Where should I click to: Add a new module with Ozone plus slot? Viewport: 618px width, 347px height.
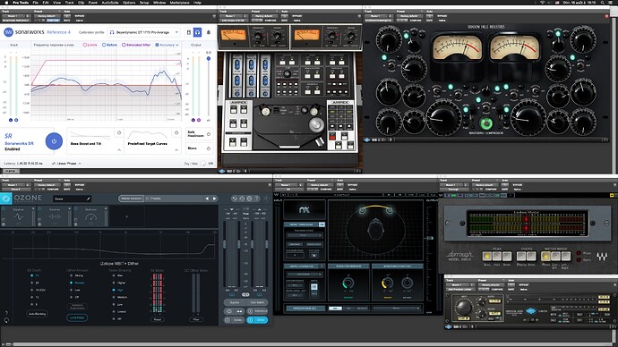click(x=126, y=216)
